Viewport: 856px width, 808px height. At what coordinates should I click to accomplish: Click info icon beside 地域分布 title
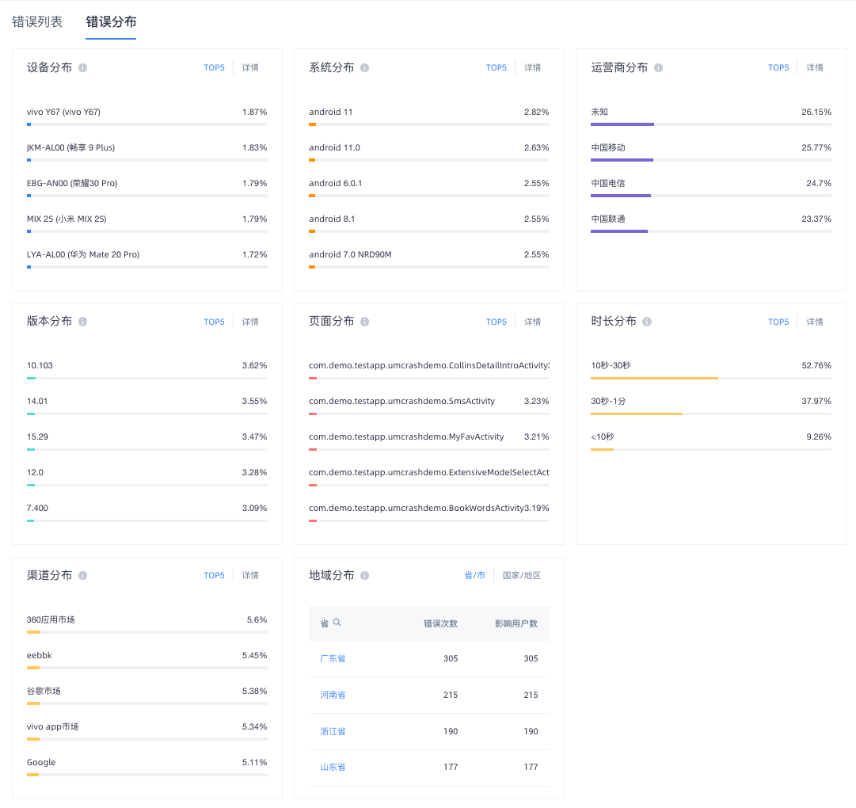(x=365, y=575)
